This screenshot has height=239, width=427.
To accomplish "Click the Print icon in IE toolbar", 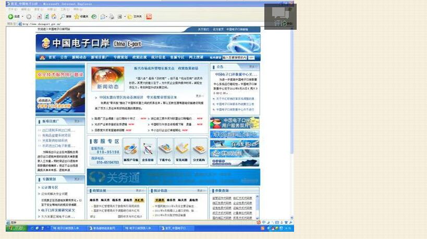I will [112, 17].
